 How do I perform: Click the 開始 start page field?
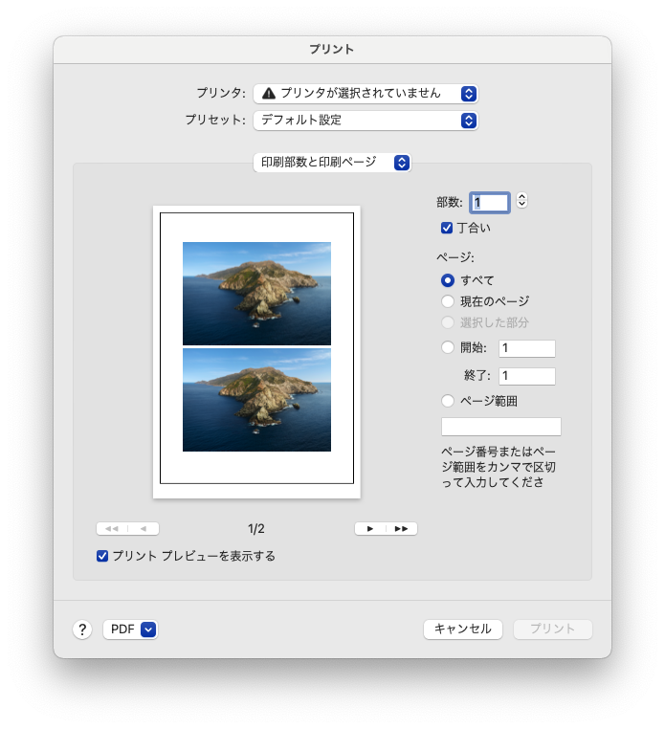coord(527,348)
